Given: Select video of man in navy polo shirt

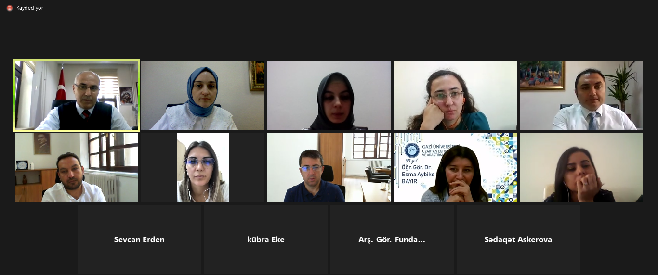Looking at the screenshot, I should pyautogui.click(x=329, y=167).
